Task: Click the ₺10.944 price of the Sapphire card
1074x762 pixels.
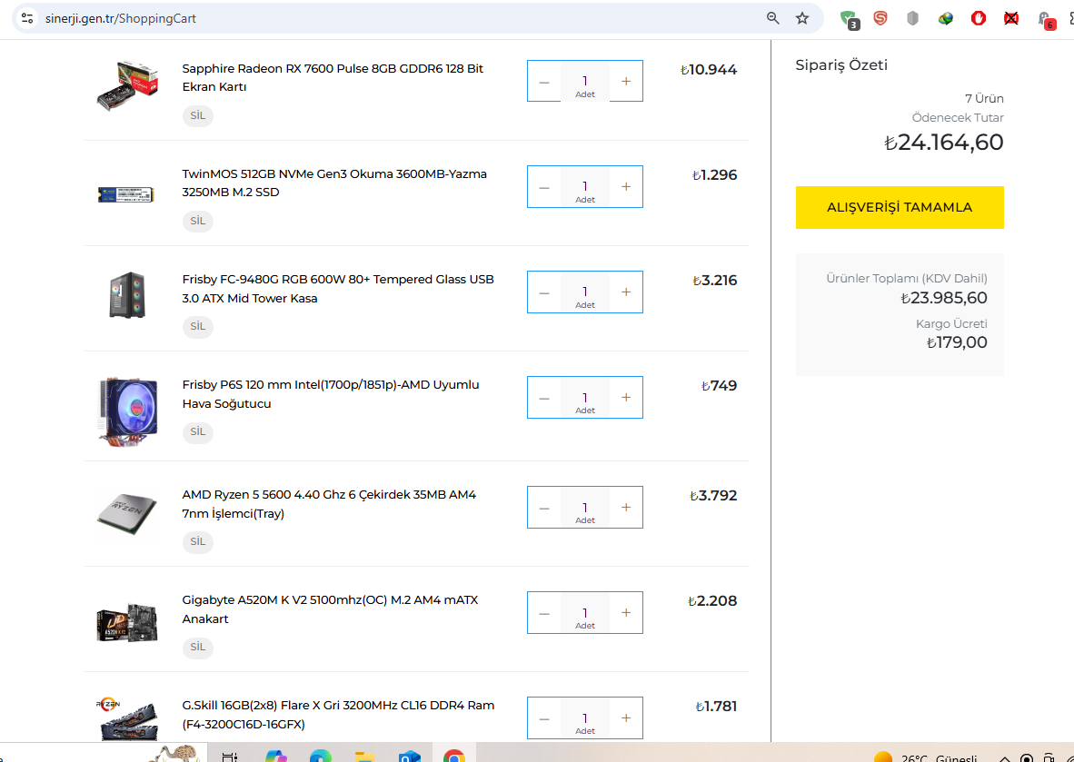Action: pos(708,70)
